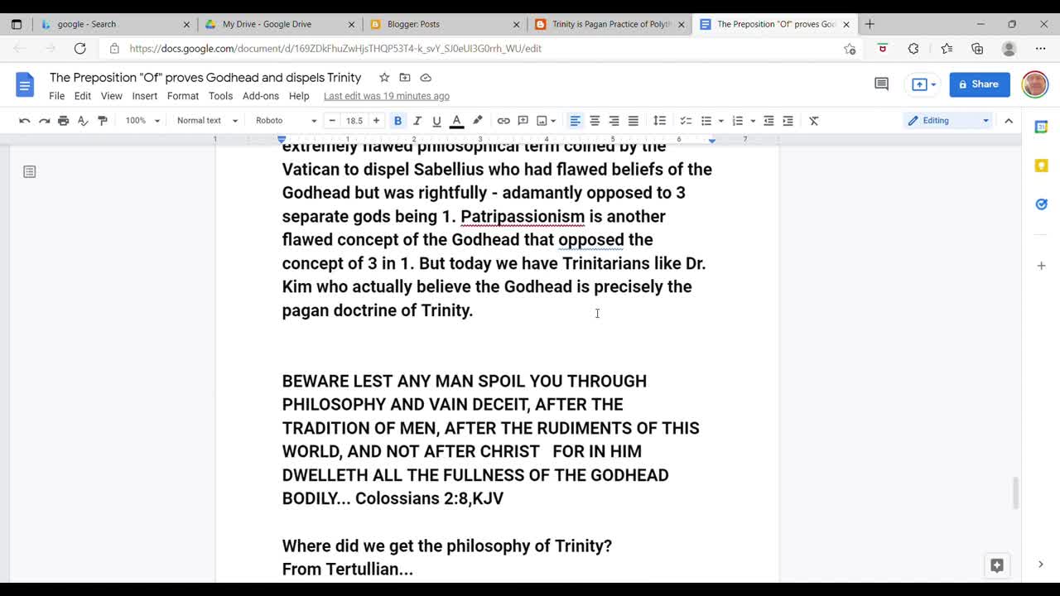This screenshot has height=596, width=1060.
Task: Increase font size with plus button
Action: tap(376, 121)
